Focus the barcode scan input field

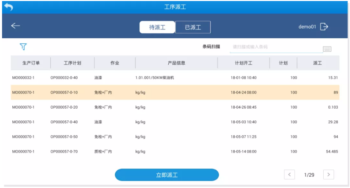[276, 47]
